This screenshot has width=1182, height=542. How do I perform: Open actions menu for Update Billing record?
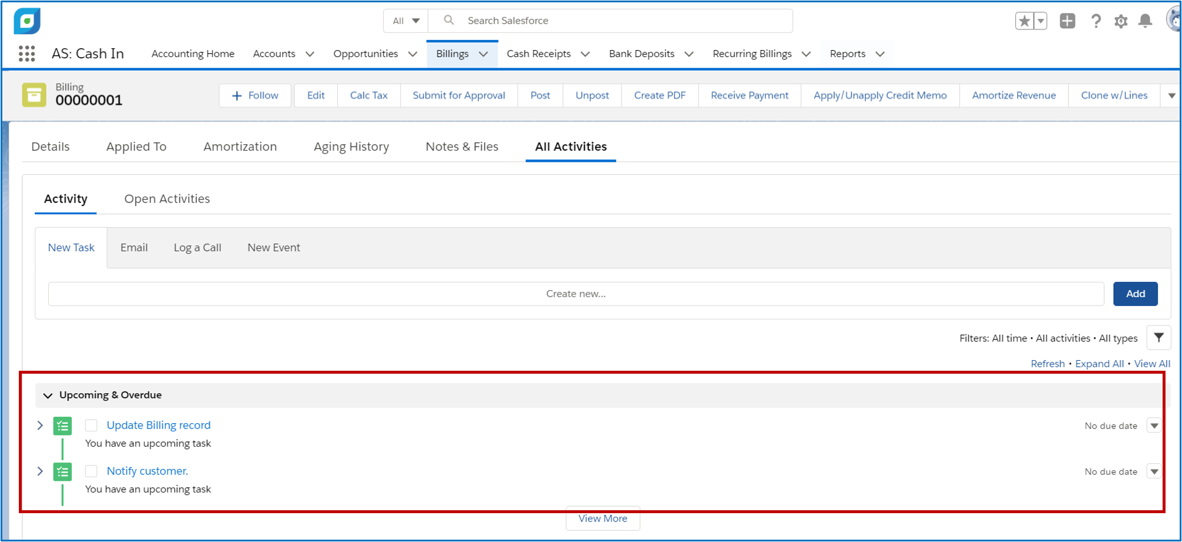click(x=1154, y=425)
